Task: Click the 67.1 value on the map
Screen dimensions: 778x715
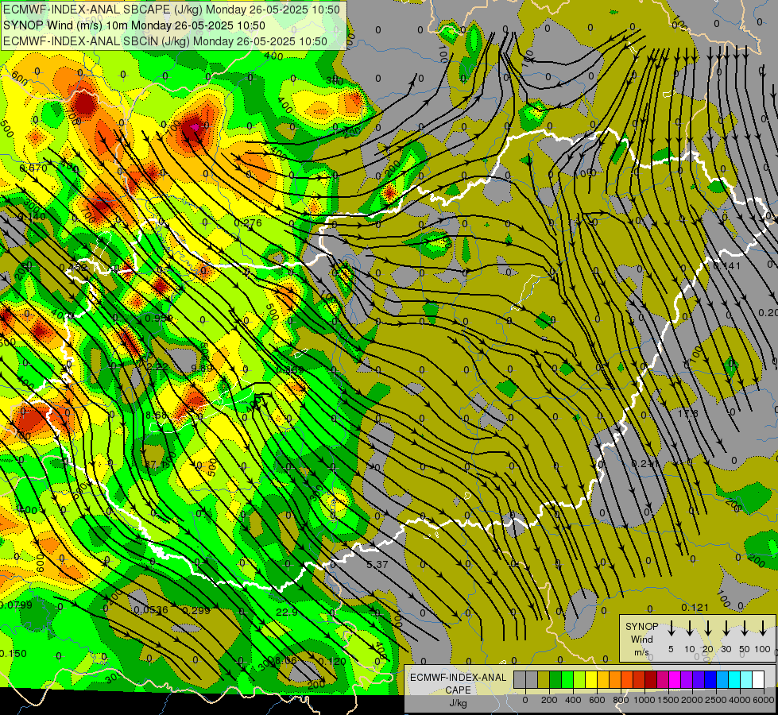Action: pyautogui.click(x=155, y=465)
